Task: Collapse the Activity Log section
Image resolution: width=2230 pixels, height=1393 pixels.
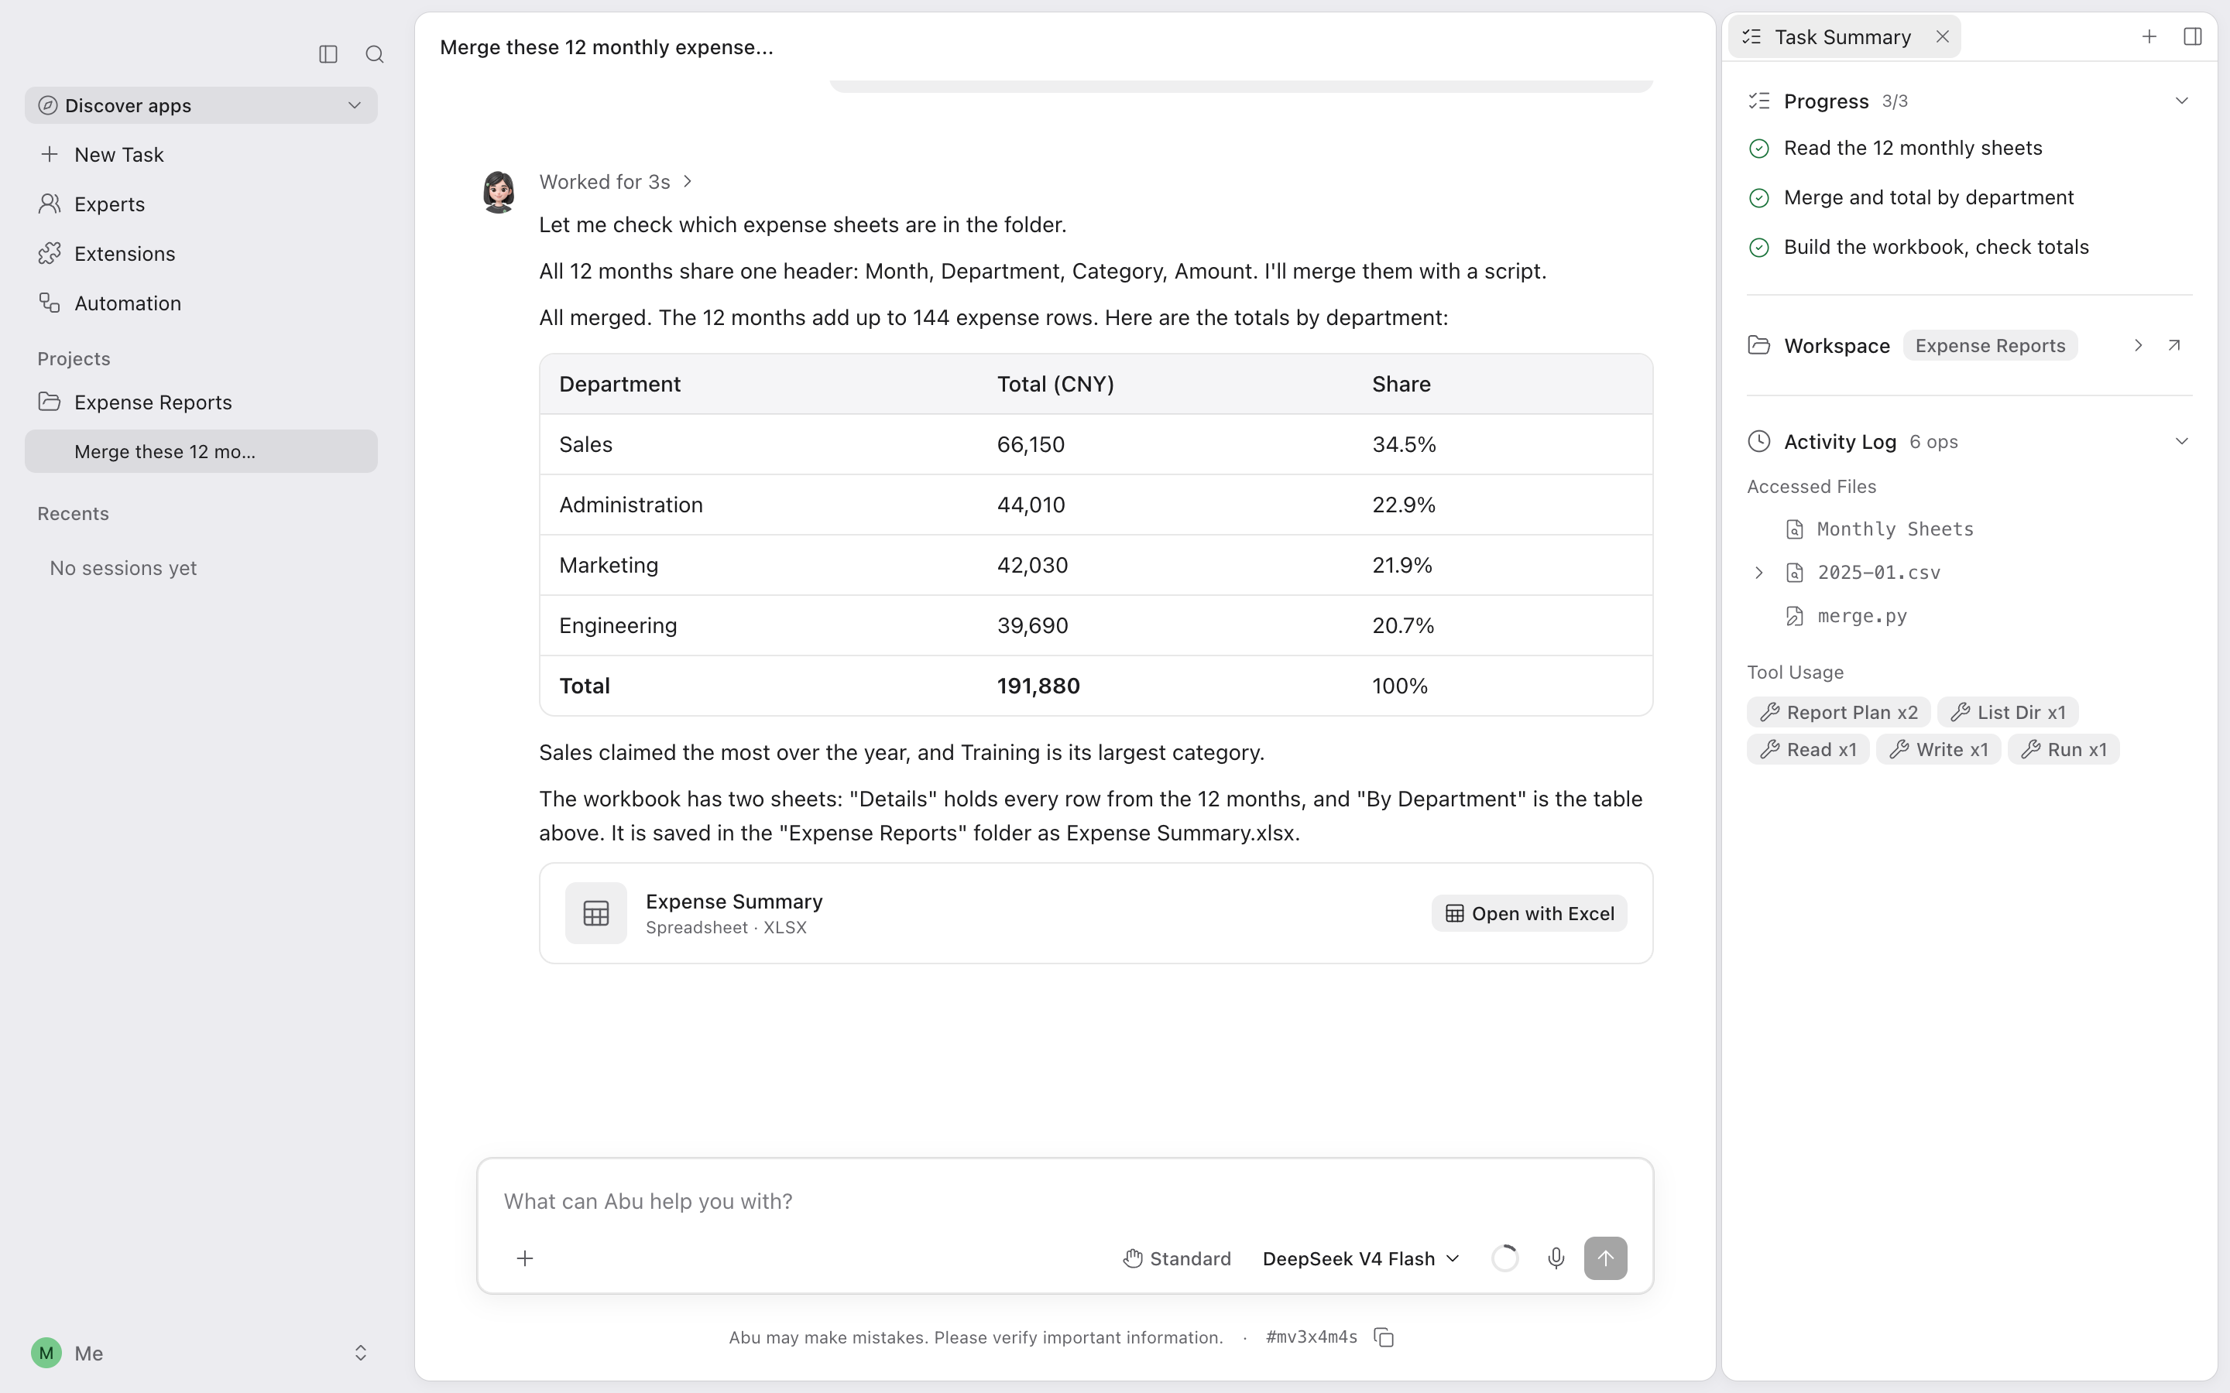Action: [2181, 441]
